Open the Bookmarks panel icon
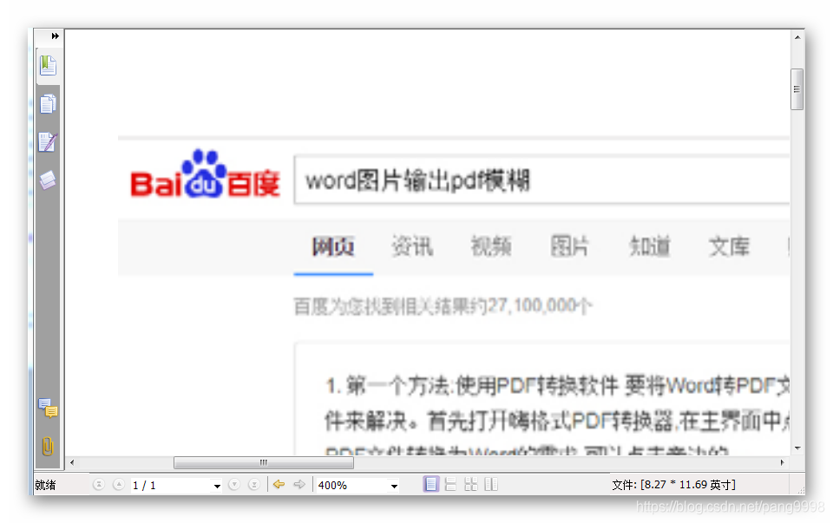The image size is (833, 523). [x=48, y=66]
